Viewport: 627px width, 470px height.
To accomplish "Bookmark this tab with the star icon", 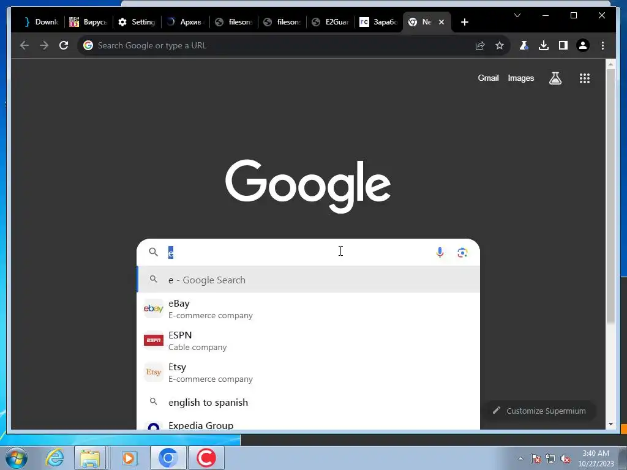I will pos(500,45).
